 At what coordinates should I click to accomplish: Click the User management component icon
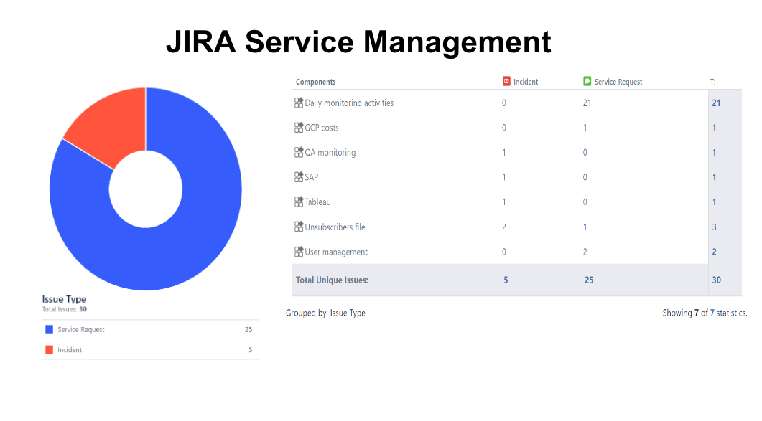click(299, 252)
